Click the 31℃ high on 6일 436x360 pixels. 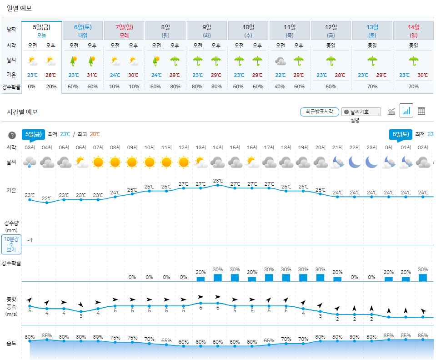[92, 75]
